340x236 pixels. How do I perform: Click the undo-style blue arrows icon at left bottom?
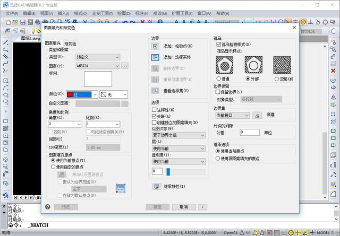[x=5, y=196]
